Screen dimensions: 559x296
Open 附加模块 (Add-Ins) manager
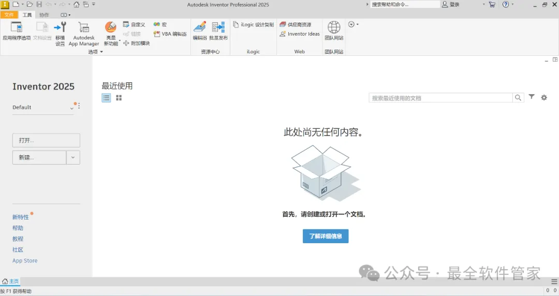pos(137,43)
